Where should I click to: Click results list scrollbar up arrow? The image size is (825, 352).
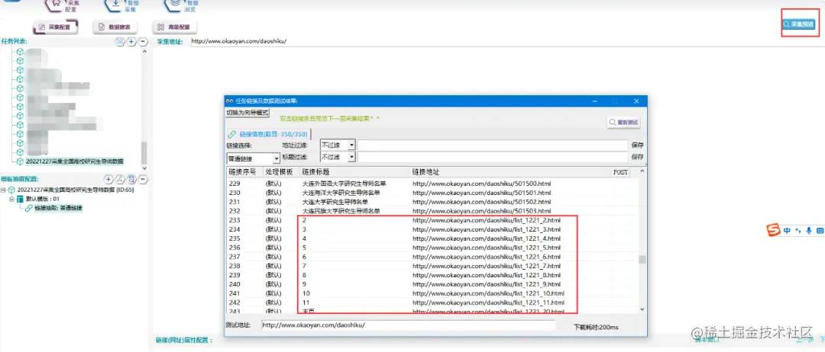642,171
